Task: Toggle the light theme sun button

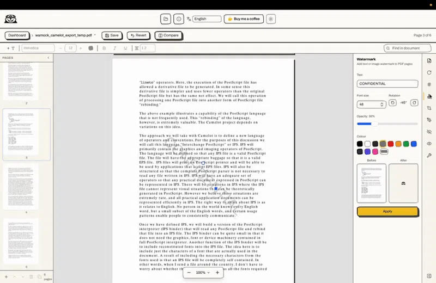Action: (x=271, y=19)
